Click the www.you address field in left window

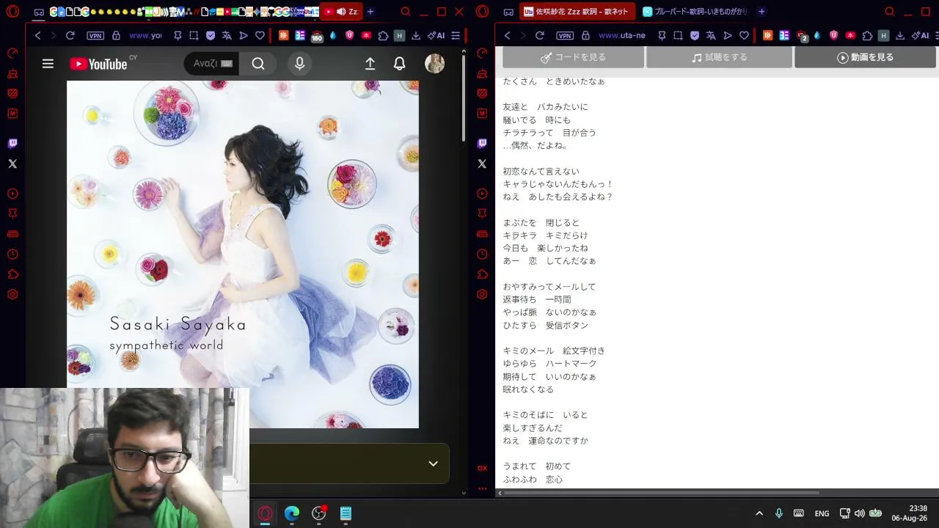[145, 35]
